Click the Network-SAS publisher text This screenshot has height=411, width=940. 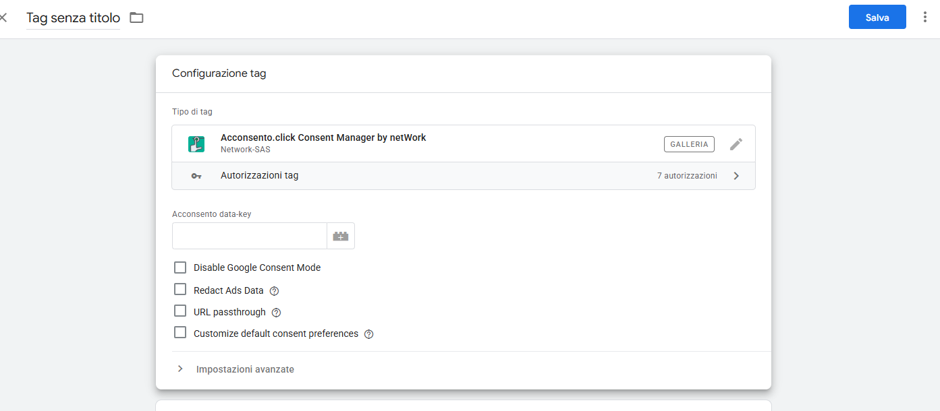pos(245,150)
